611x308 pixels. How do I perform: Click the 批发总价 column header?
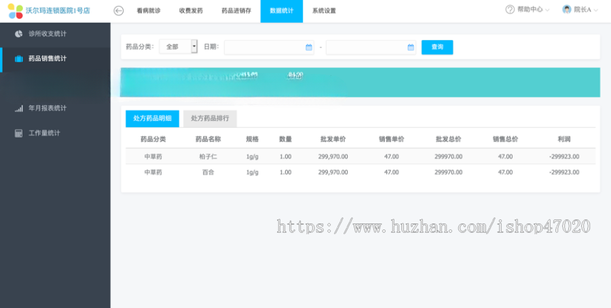pyautogui.click(x=449, y=139)
